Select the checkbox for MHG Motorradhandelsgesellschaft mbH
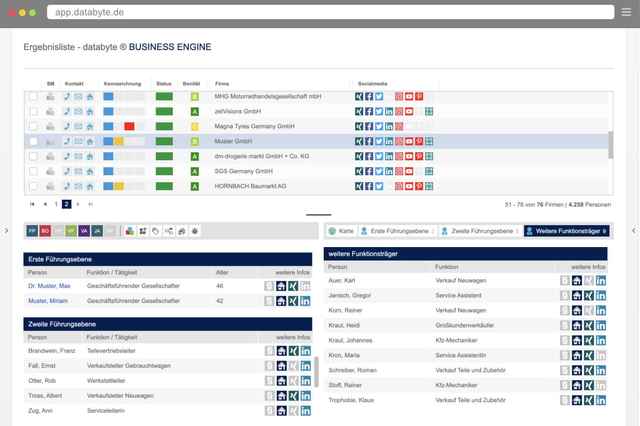Image resolution: width=640 pixels, height=426 pixels. pyautogui.click(x=34, y=96)
